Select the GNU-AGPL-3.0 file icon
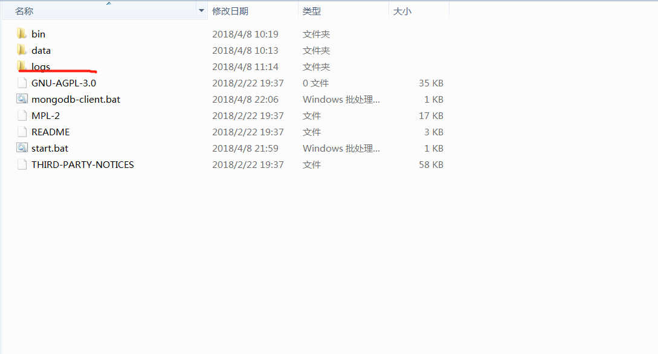658x354 pixels. [x=22, y=83]
